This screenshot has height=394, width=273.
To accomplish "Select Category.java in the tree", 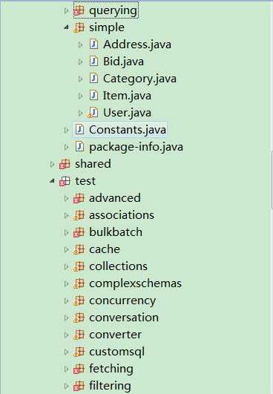I will click(x=139, y=79).
